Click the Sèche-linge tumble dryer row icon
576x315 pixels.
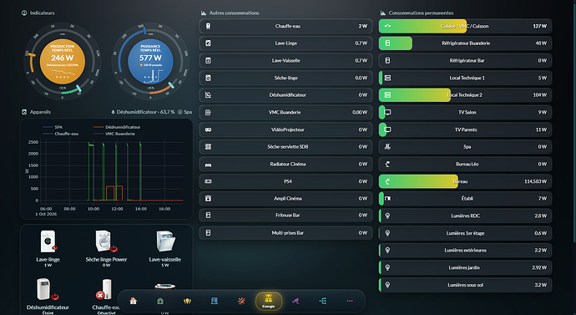209,78
